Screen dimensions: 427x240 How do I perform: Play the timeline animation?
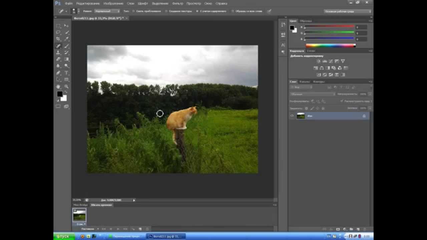(118, 229)
